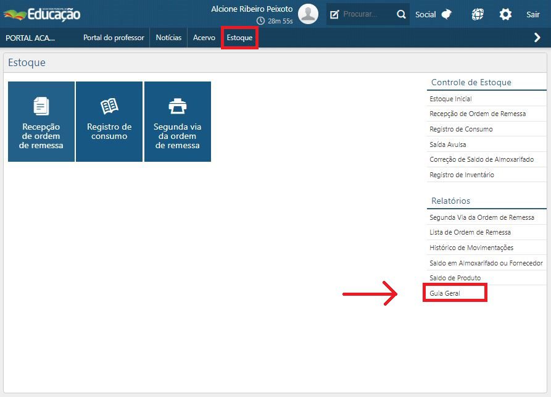Open the Portal do professor tab
This screenshot has width=551, height=397.
click(x=114, y=38)
